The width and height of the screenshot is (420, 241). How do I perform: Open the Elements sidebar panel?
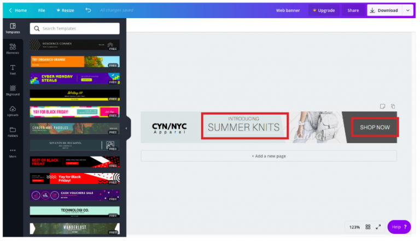coord(13,49)
